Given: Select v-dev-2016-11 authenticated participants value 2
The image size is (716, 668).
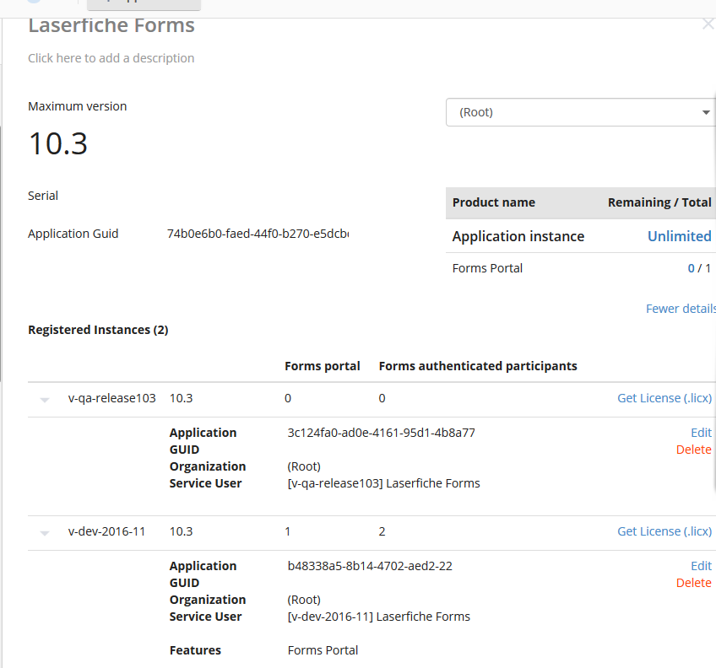Looking at the screenshot, I should pos(382,531).
